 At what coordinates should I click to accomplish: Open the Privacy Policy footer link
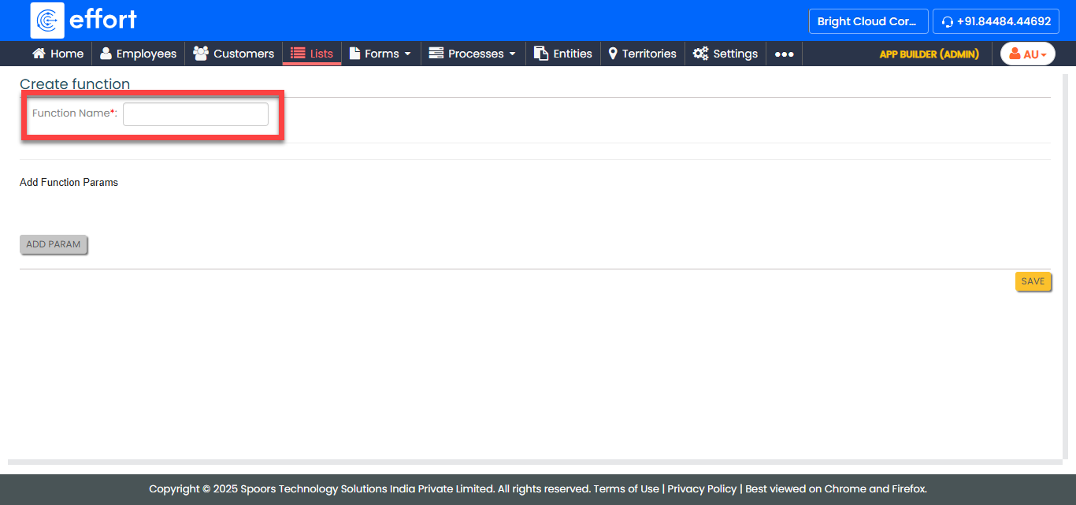click(702, 488)
